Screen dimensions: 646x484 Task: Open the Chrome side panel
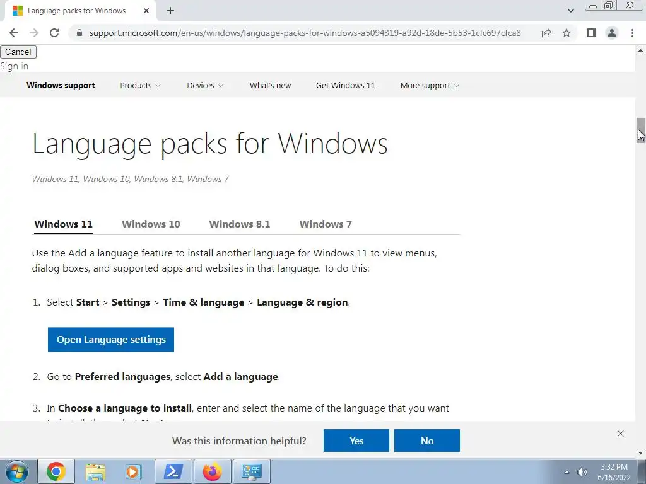(x=592, y=33)
